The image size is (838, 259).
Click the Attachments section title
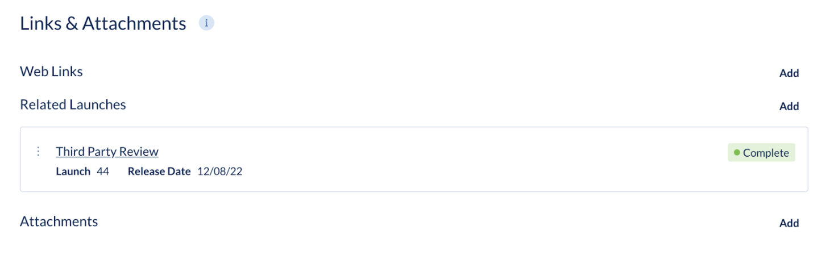(59, 222)
